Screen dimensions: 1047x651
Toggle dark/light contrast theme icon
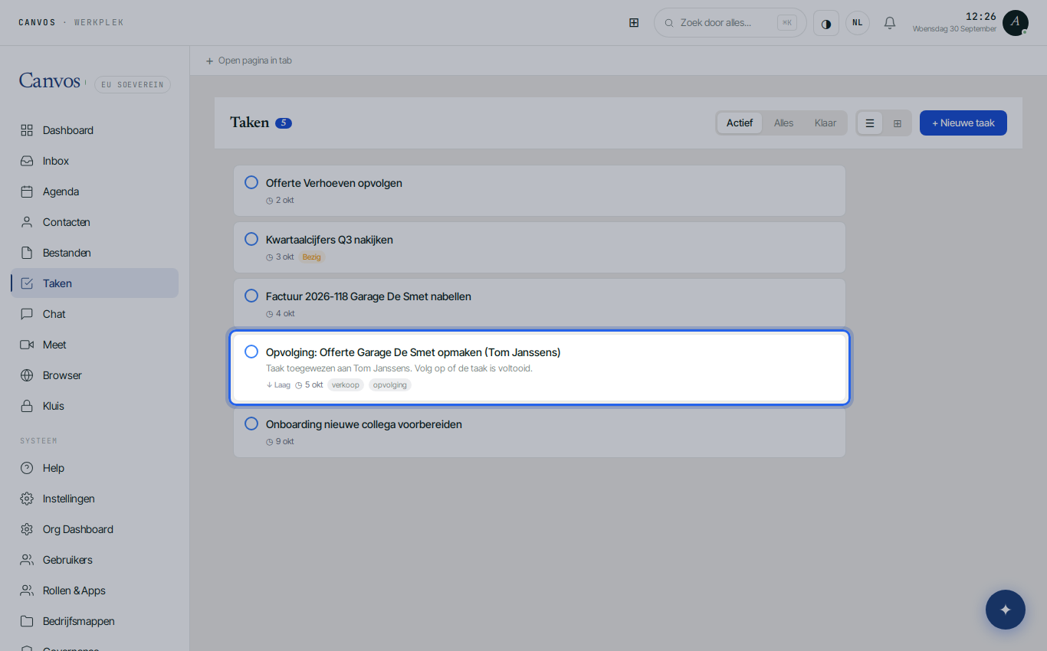tap(826, 23)
